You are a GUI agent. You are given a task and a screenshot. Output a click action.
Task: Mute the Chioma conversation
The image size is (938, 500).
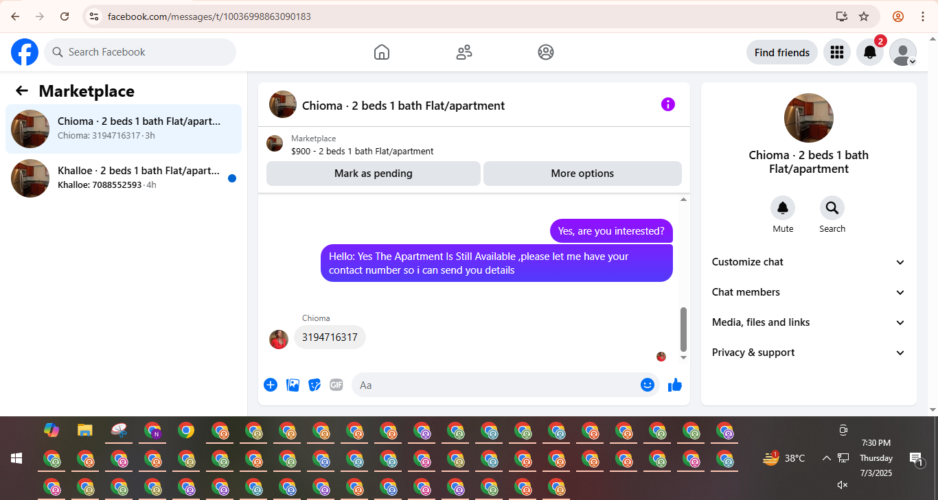pyautogui.click(x=783, y=208)
